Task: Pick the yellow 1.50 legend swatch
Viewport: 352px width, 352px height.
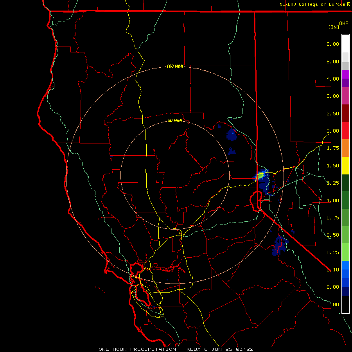Action: 345,165
